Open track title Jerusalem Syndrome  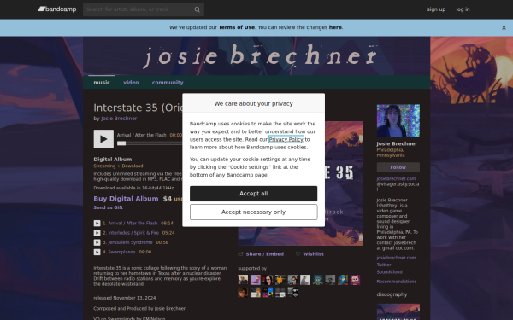(130, 242)
